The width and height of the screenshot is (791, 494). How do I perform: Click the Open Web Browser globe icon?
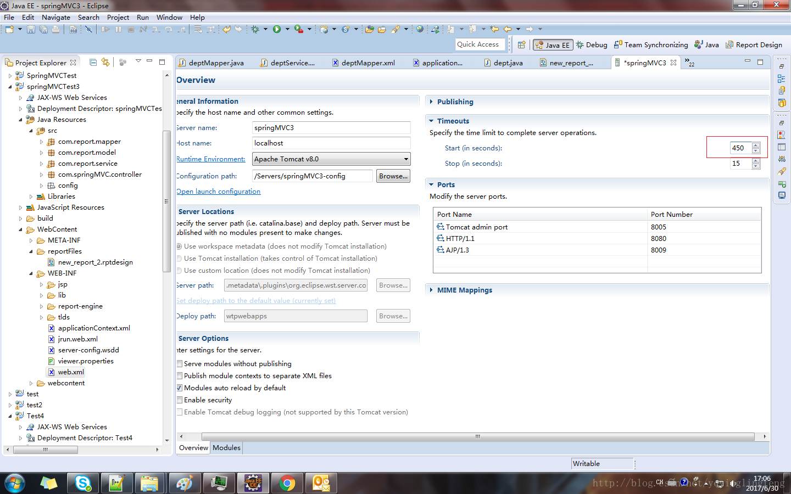pos(420,29)
